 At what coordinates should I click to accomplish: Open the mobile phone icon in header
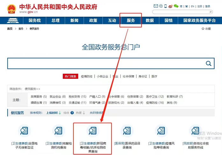(165, 6)
